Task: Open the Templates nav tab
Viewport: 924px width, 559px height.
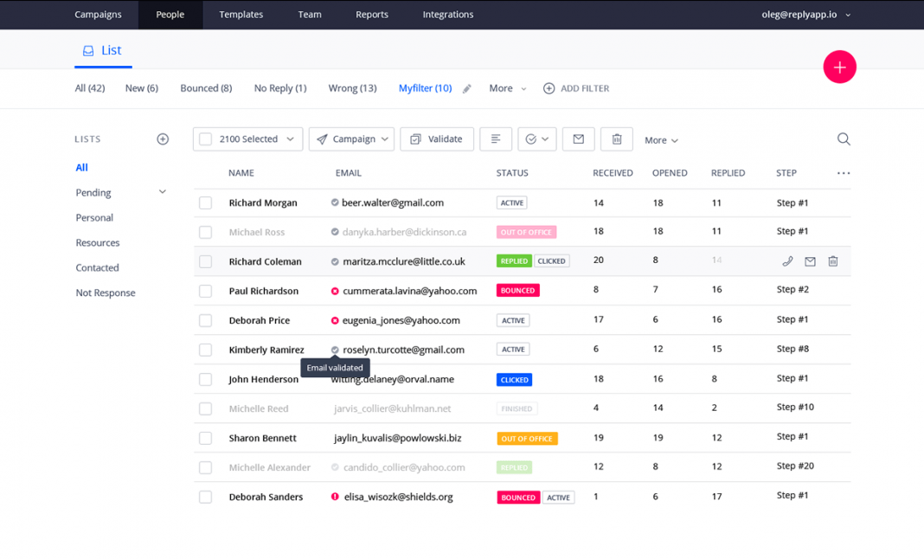Action: [x=241, y=15]
